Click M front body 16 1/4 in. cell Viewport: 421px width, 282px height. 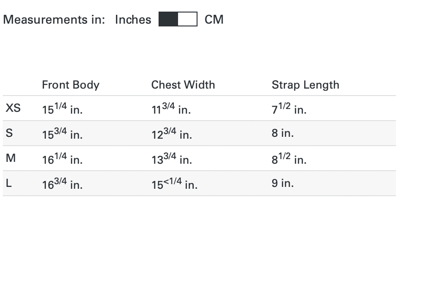click(62, 160)
